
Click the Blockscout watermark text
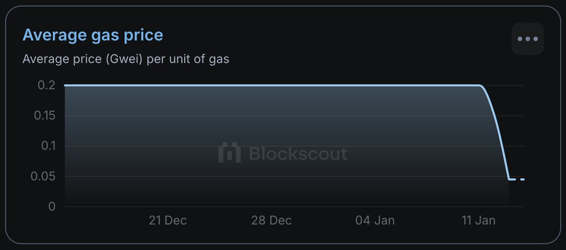point(298,154)
